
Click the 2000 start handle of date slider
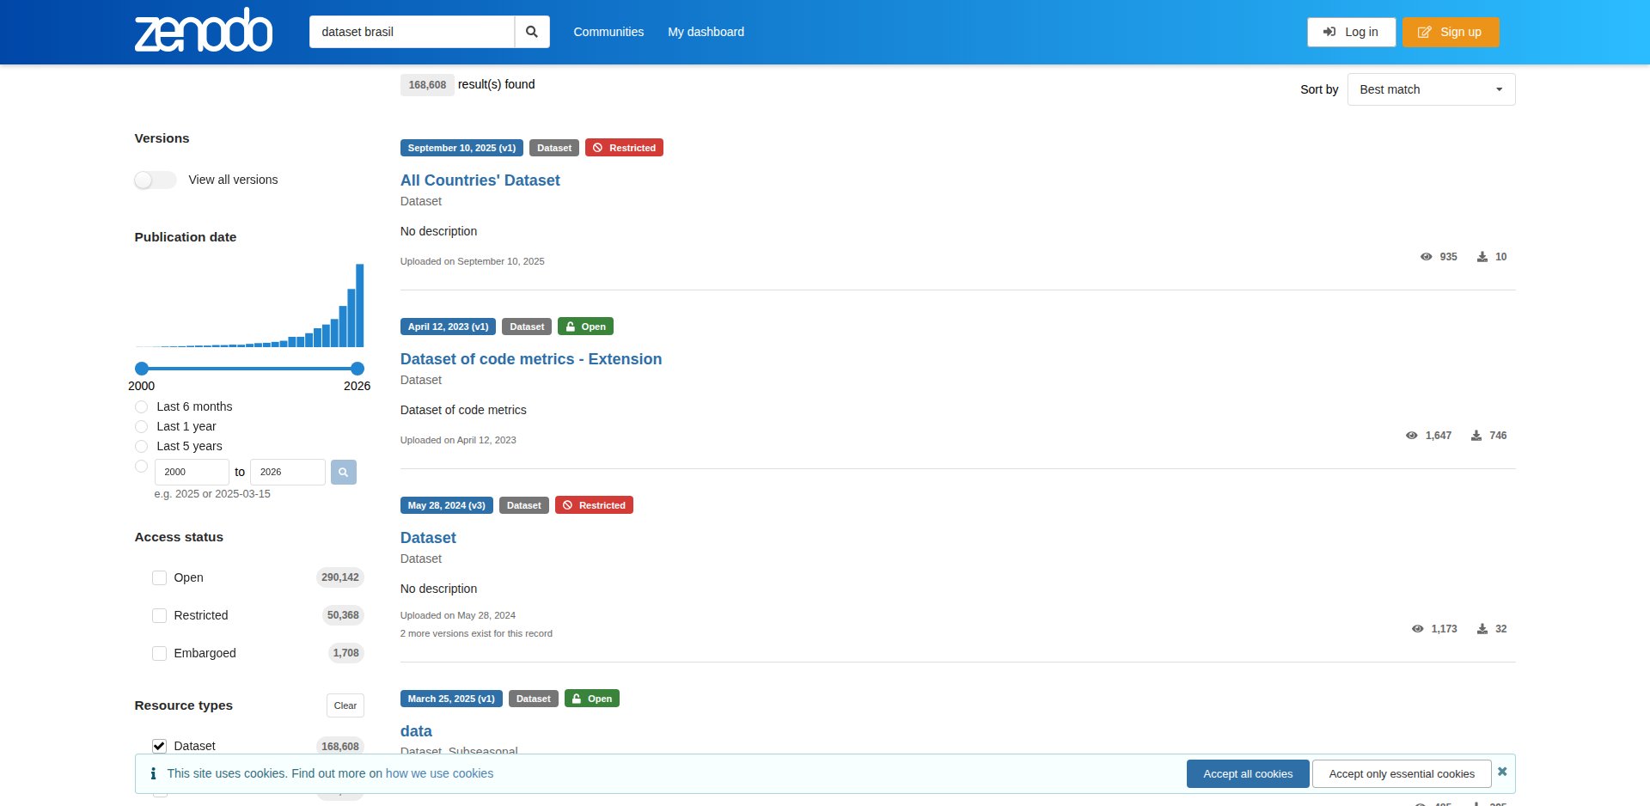tap(142, 368)
